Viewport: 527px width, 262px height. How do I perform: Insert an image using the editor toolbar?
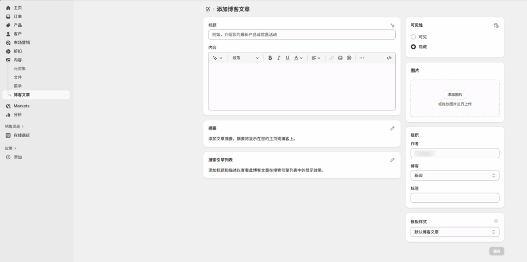(x=340, y=58)
